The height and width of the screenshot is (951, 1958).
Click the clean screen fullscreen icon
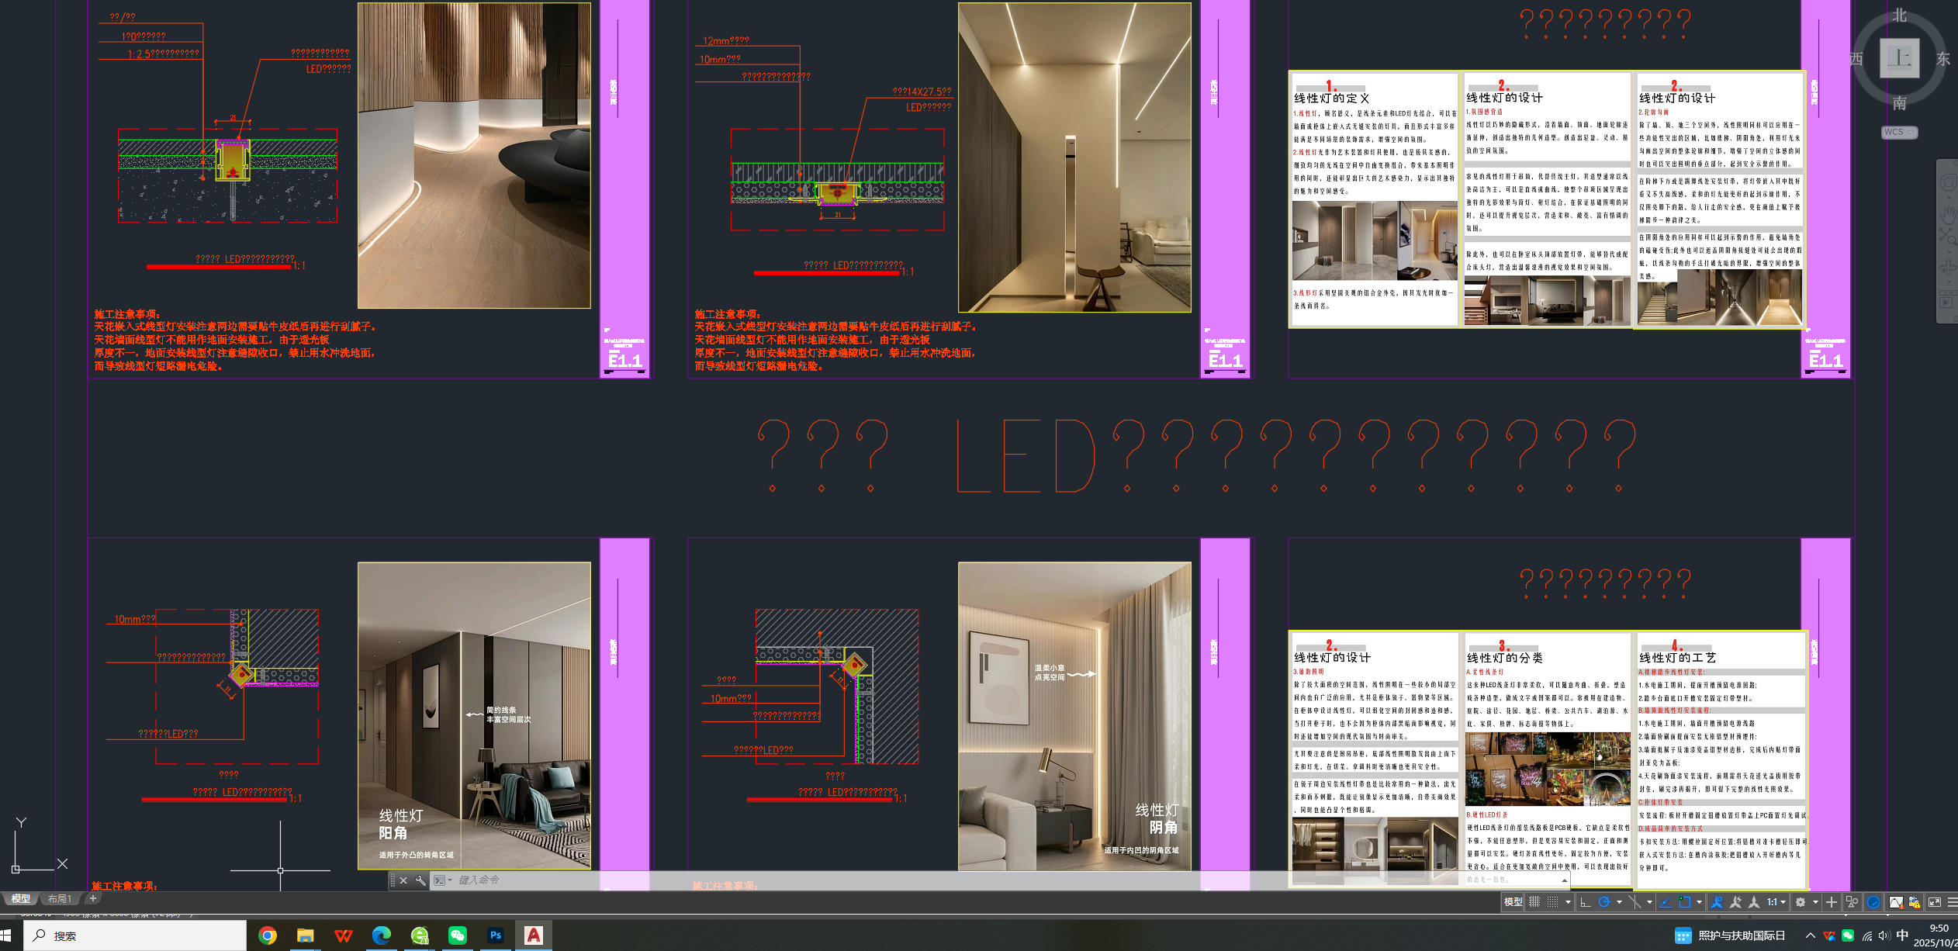1934,902
